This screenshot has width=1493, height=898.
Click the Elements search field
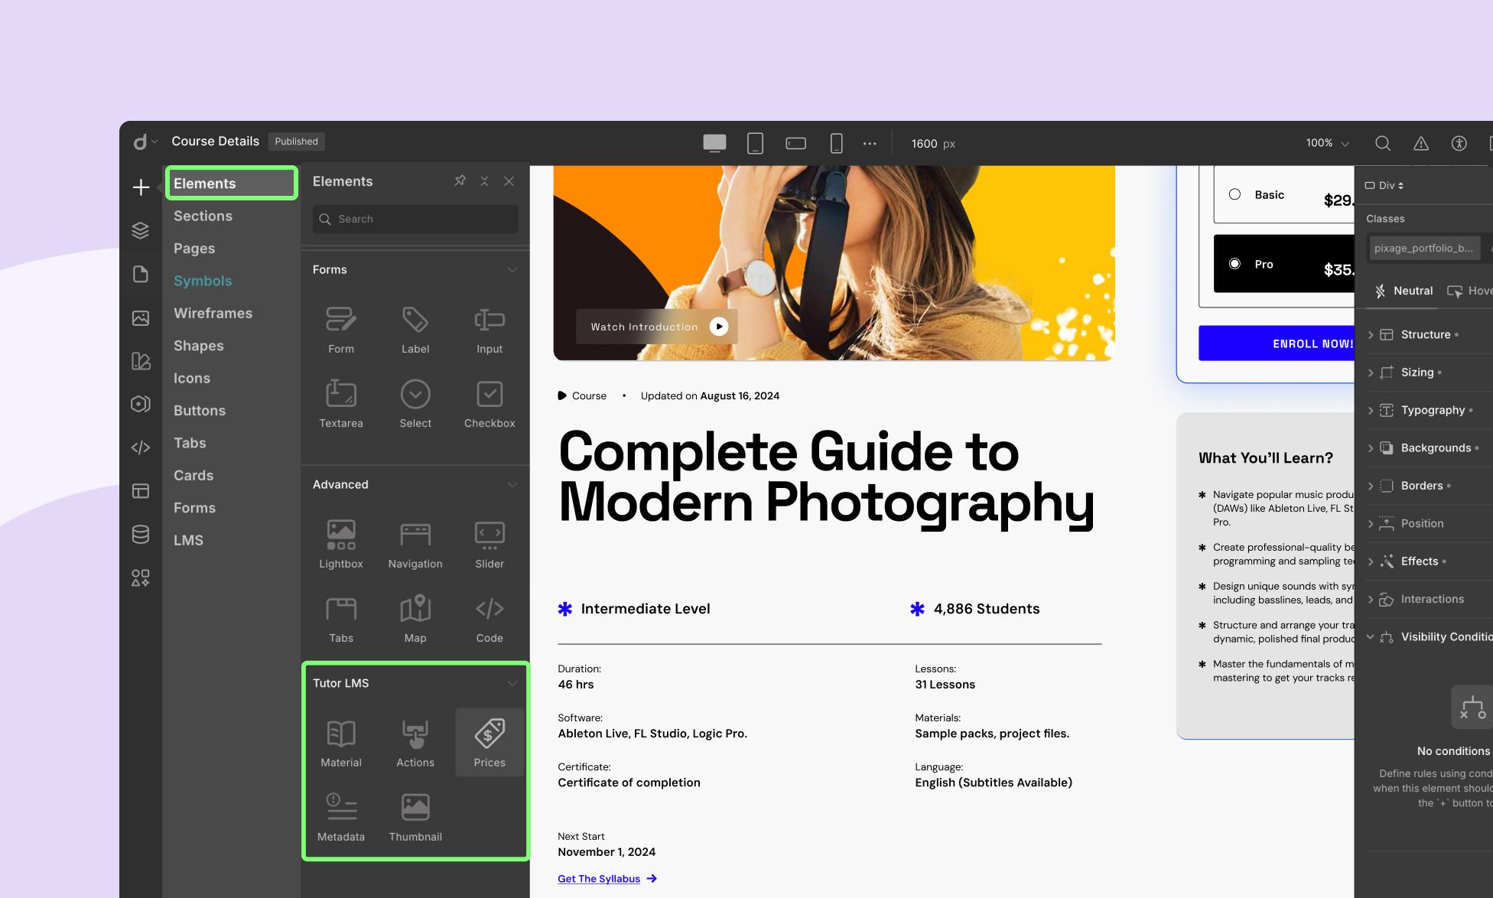pyautogui.click(x=415, y=219)
